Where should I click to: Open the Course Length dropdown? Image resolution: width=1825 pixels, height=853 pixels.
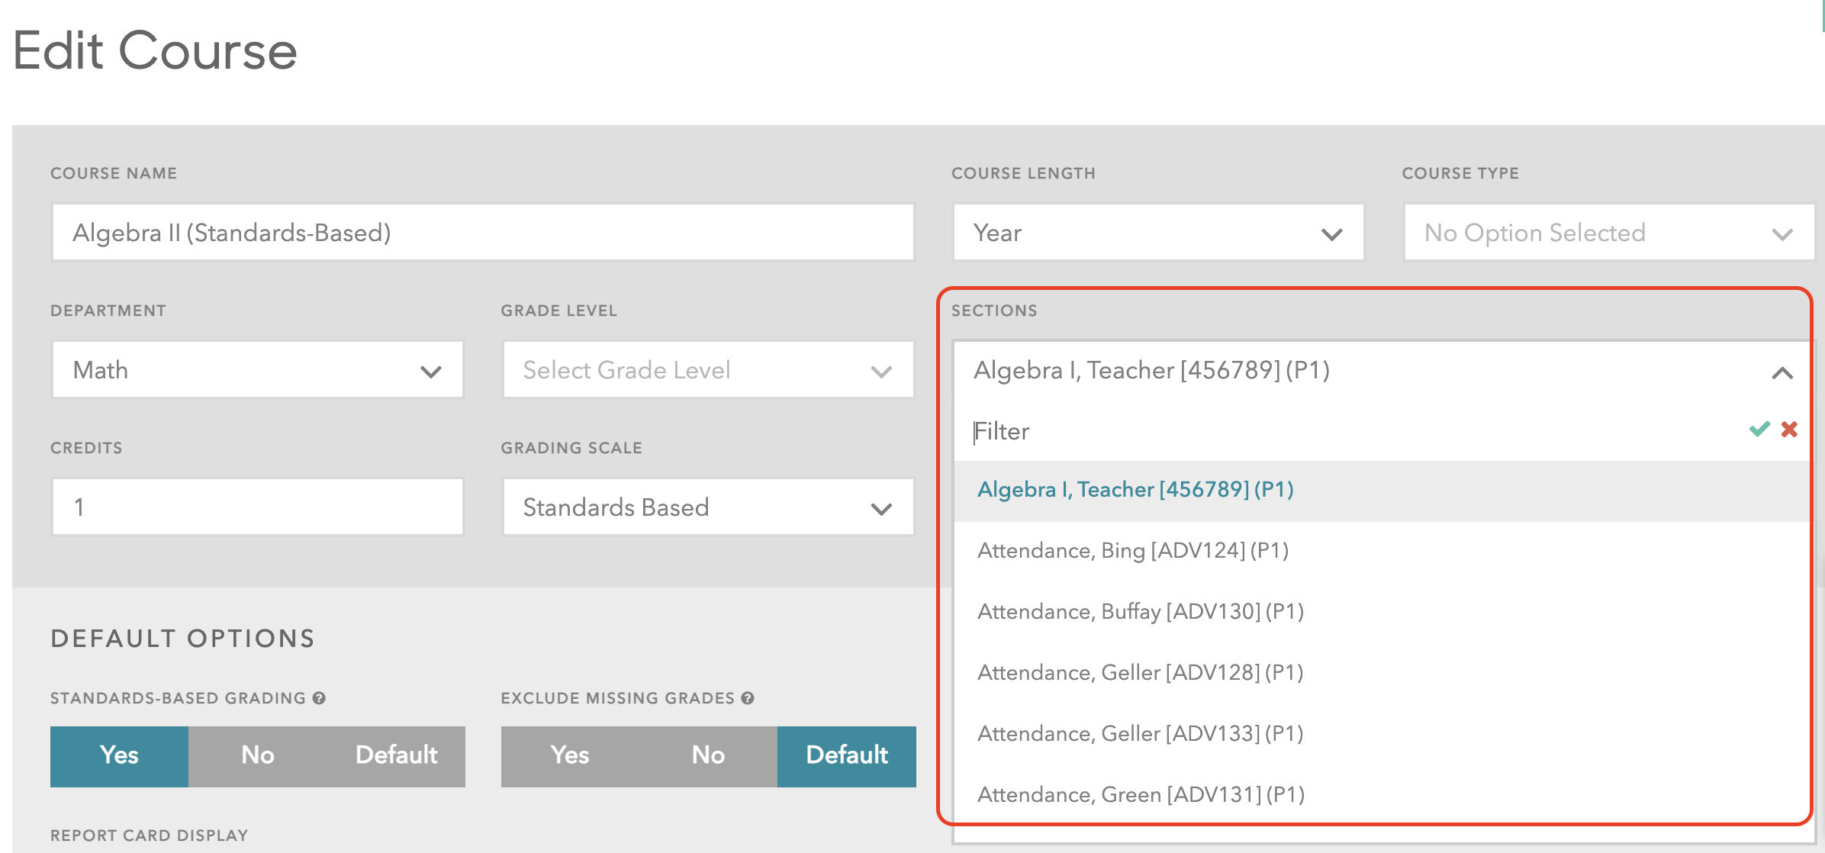point(1157,233)
